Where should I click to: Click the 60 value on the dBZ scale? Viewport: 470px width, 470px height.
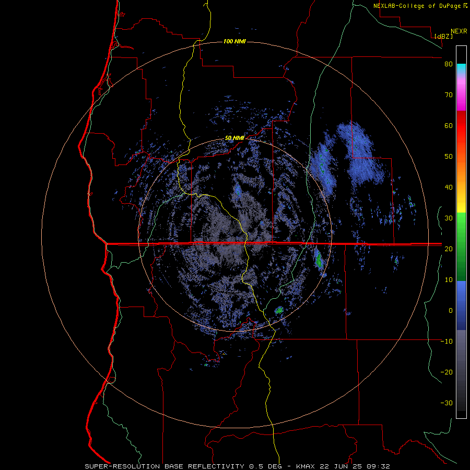[x=449, y=125]
